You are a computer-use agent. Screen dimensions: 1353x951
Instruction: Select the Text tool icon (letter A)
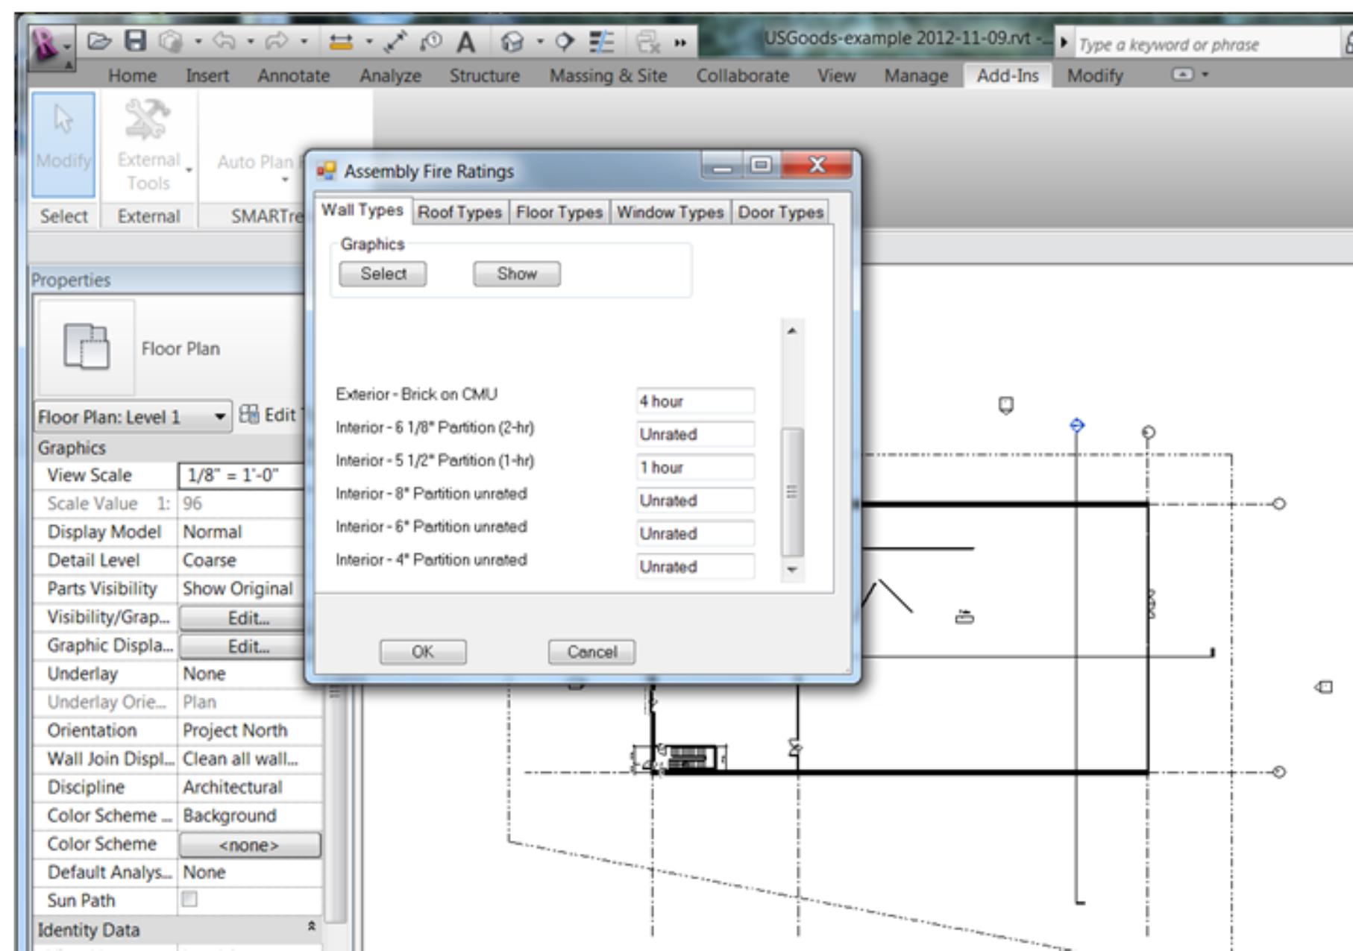pyautogui.click(x=466, y=43)
